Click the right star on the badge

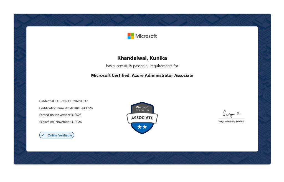145,127
